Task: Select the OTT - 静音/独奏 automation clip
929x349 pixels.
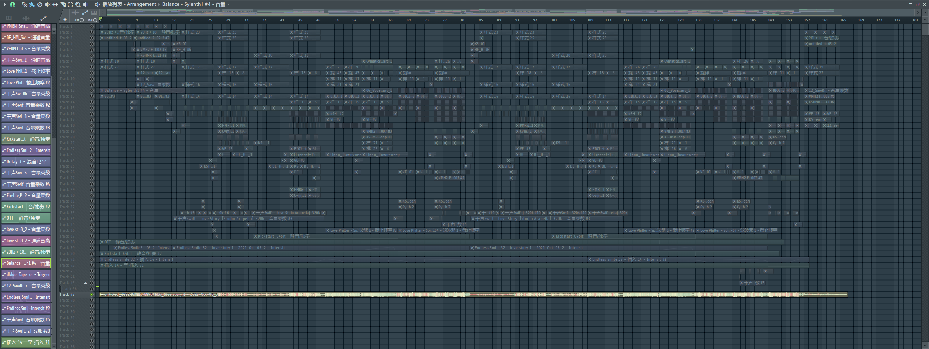Action: (26, 218)
